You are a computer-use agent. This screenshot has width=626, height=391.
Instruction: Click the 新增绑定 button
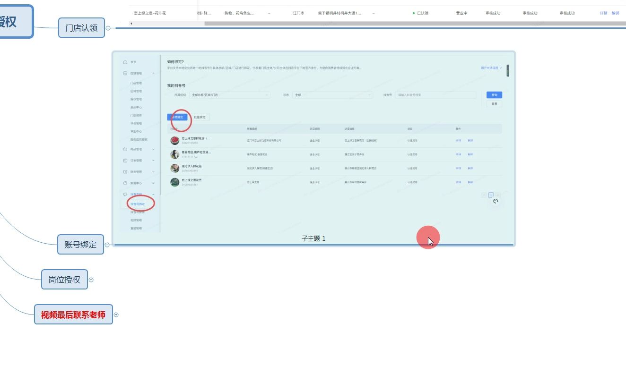177,117
